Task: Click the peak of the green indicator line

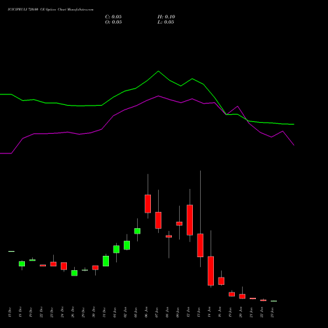Action: click(x=158, y=72)
